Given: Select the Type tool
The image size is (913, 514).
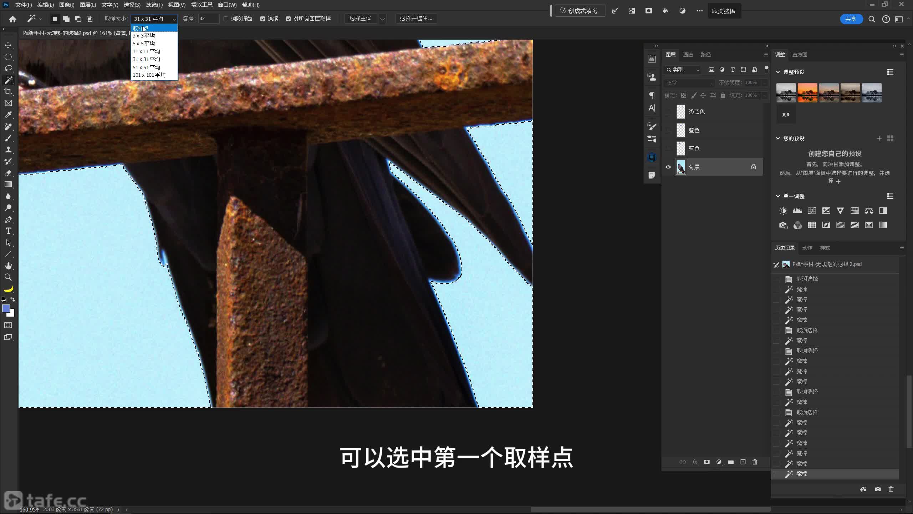Looking at the screenshot, I should [8, 231].
